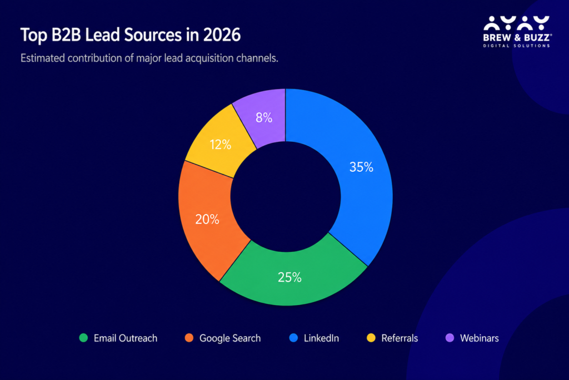Image resolution: width=569 pixels, height=380 pixels.
Task: Click the 'Google Search' legend label
Action: point(230,338)
